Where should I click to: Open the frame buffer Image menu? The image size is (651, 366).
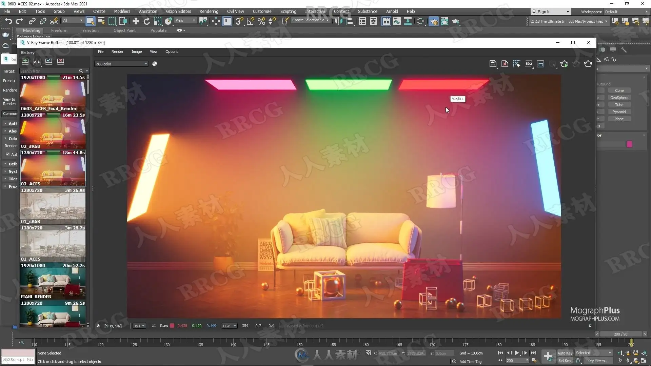click(x=137, y=52)
